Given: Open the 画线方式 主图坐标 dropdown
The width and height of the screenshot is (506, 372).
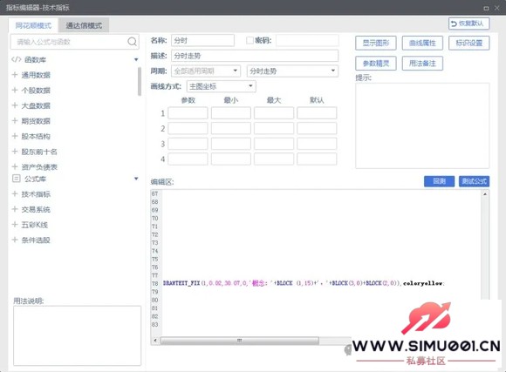Looking at the screenshot, I should [221, 86].
